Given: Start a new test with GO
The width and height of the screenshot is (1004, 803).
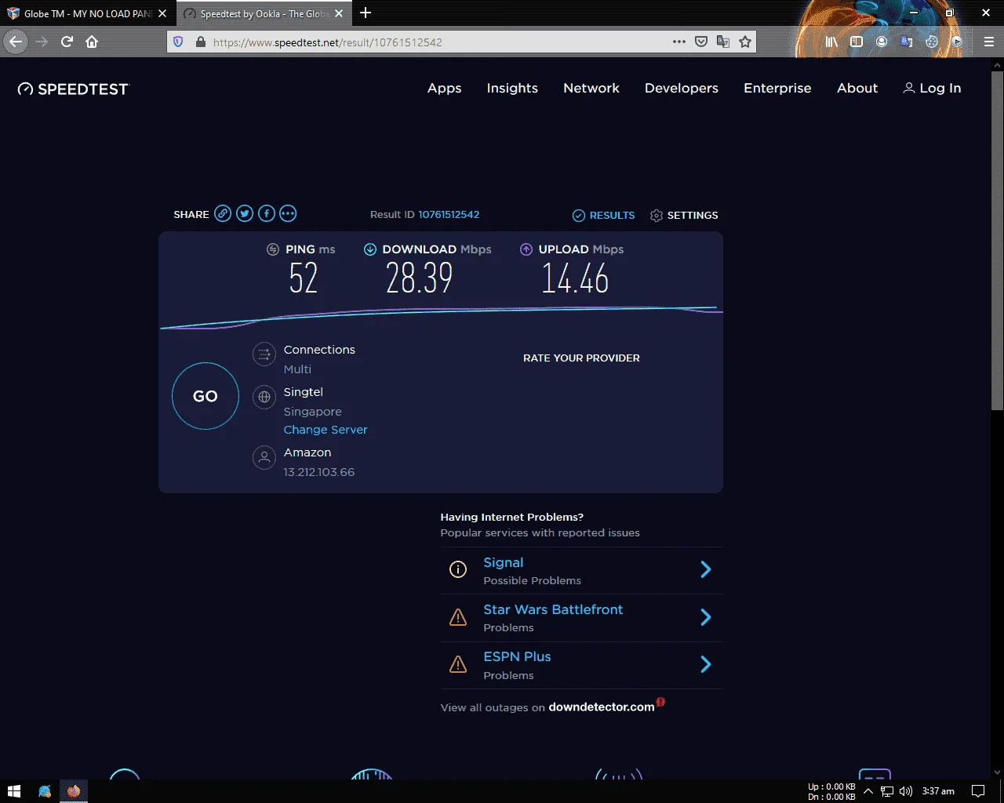Looking at the screenshot, I should pyautogui.click(x=206, y=396).
